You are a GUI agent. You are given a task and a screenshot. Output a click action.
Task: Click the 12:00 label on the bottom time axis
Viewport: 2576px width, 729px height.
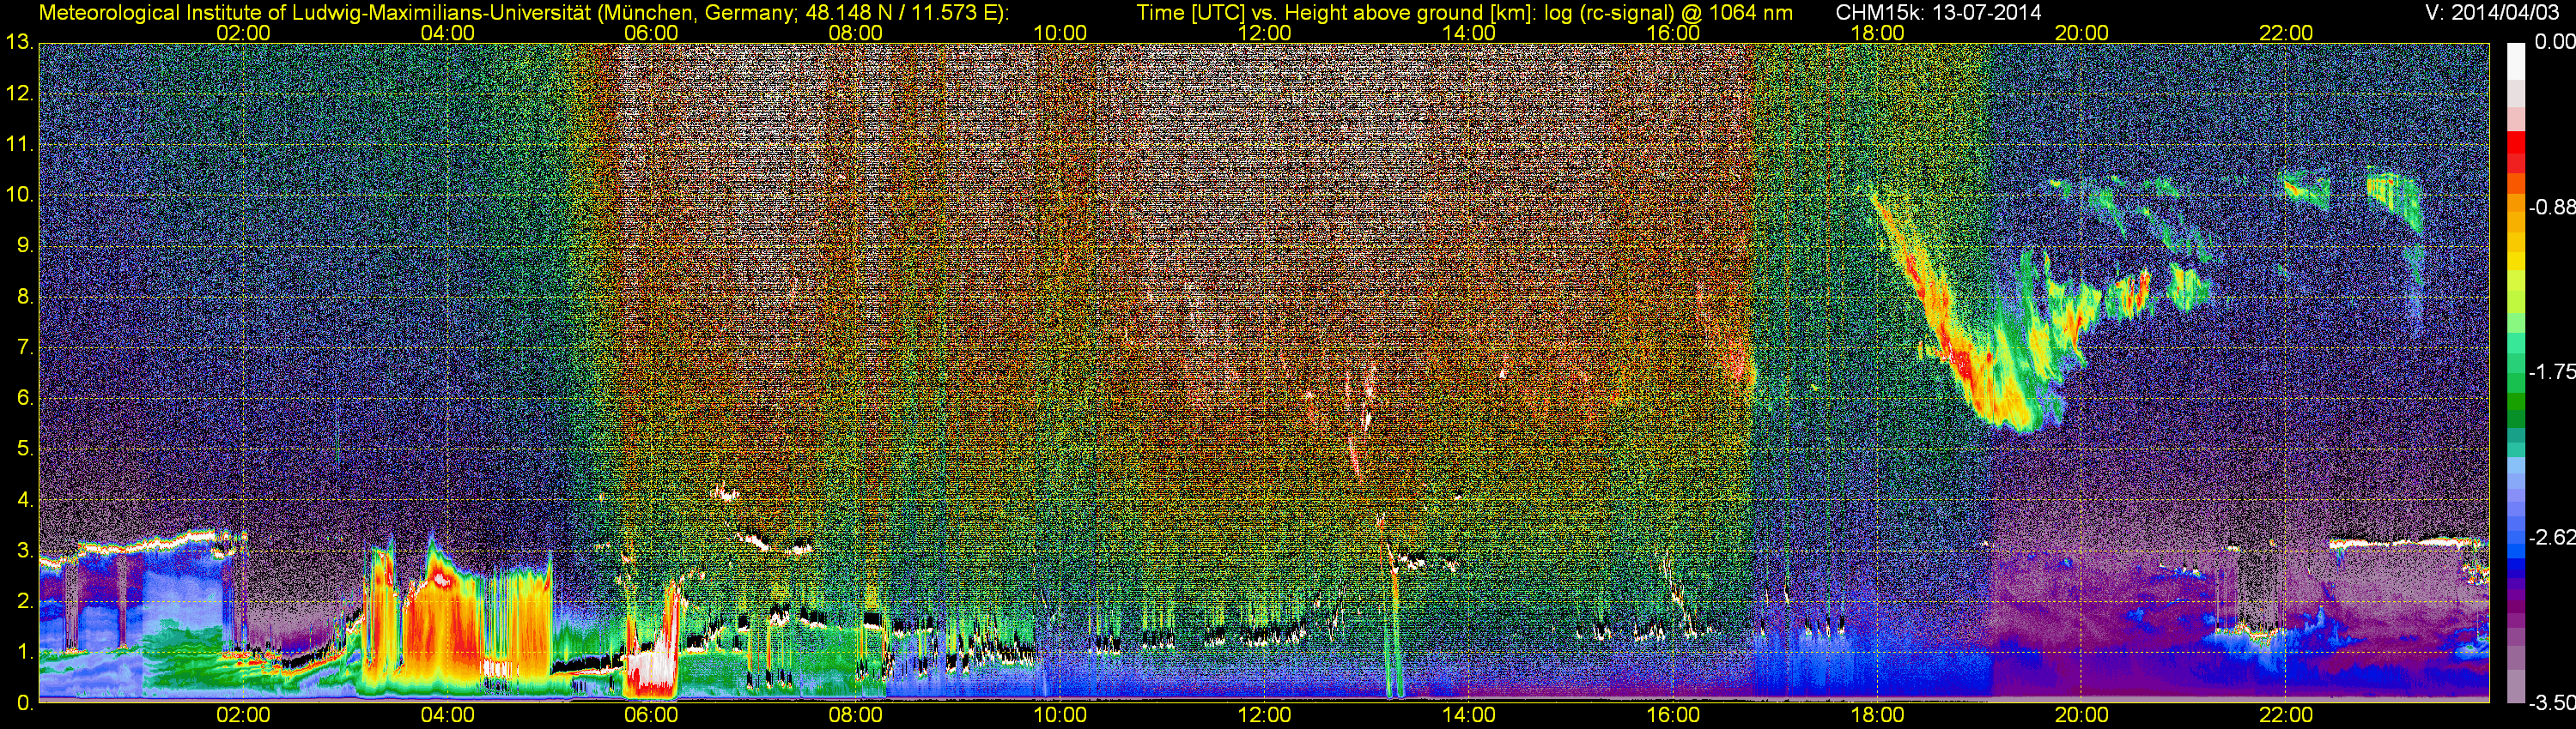[1265, 715]
